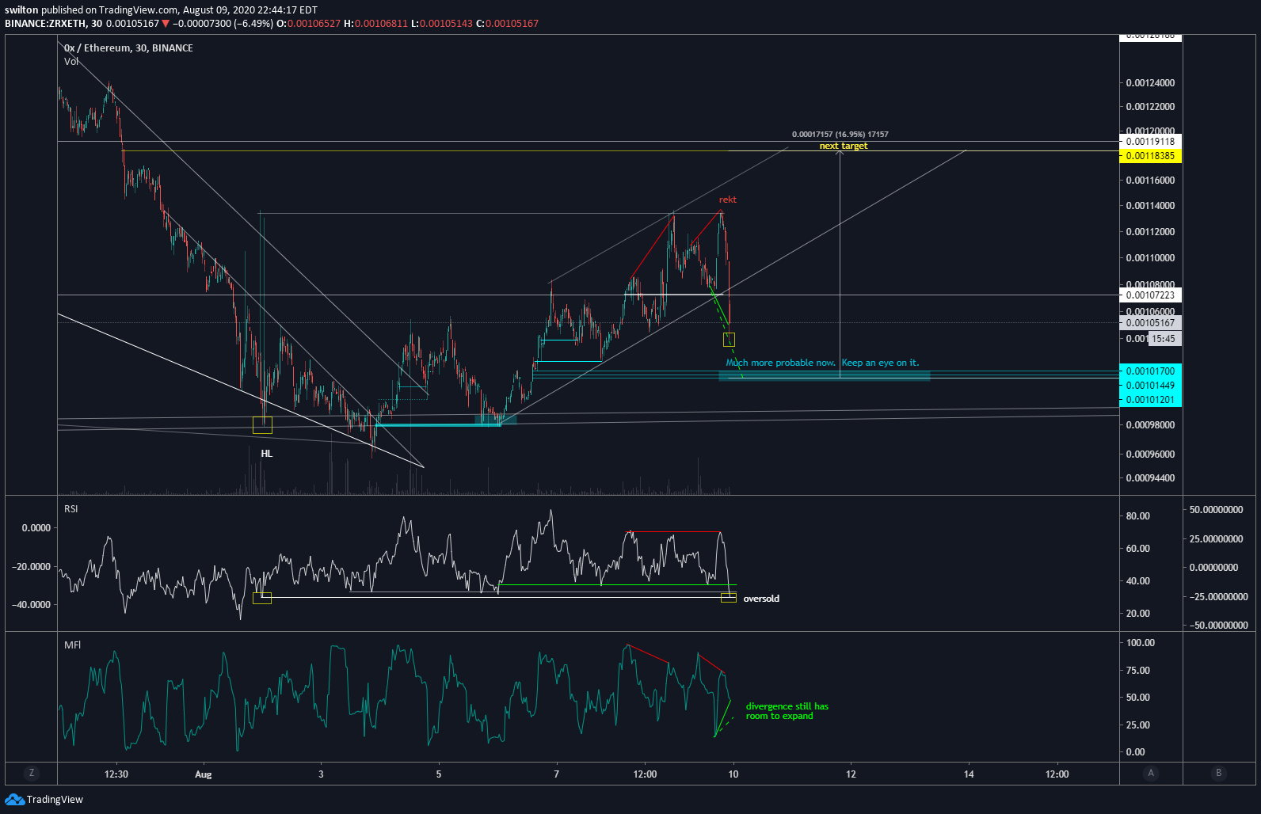Click the 100.00 MFI axis value
The image size is (1261, 814).
tap(1141, 643)
